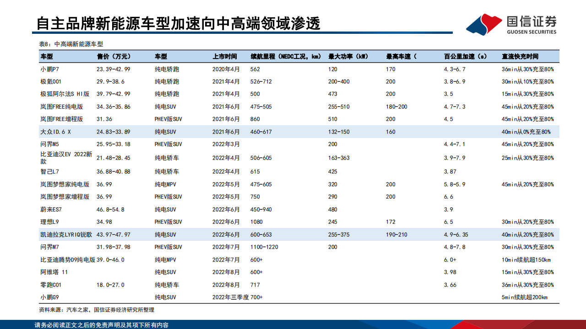Click the price 23.39-42.99 for 小鹏P7
The width and height of the screenshot is (586, 329).
click(114, 69)
